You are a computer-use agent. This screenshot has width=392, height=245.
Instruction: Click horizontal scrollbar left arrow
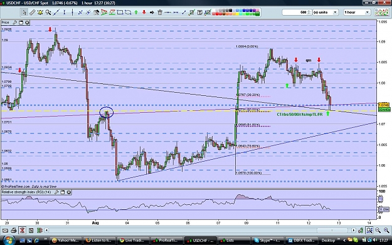click(x=46, y=230)
